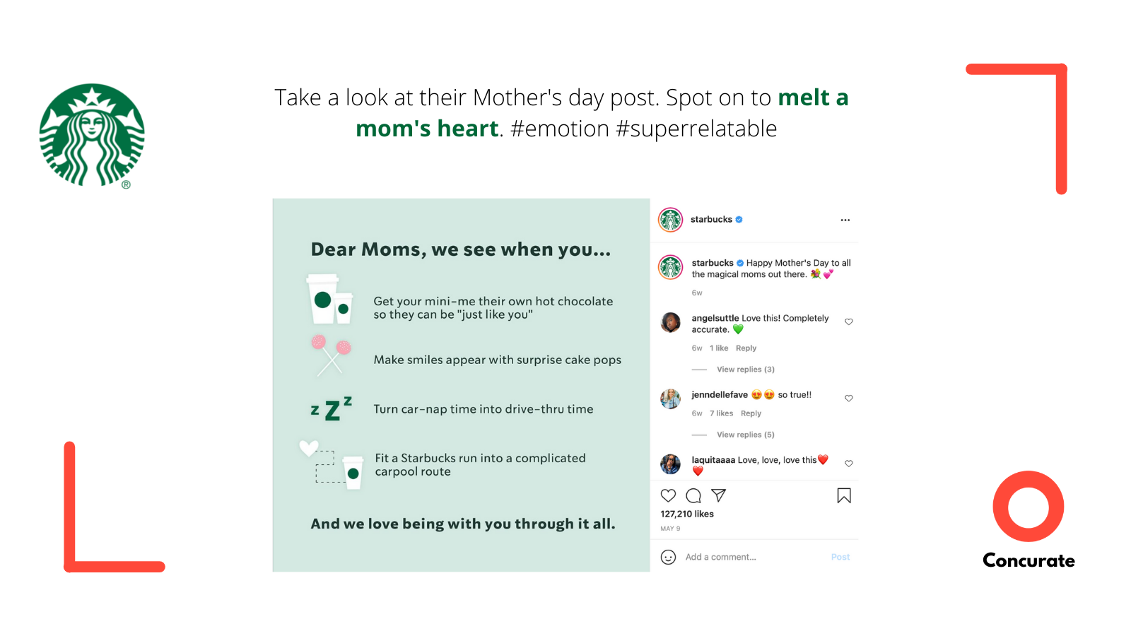The width and height of the screenshot is (1131, 636).
Task: Click the blue Post button
Action: coord(840,557)
